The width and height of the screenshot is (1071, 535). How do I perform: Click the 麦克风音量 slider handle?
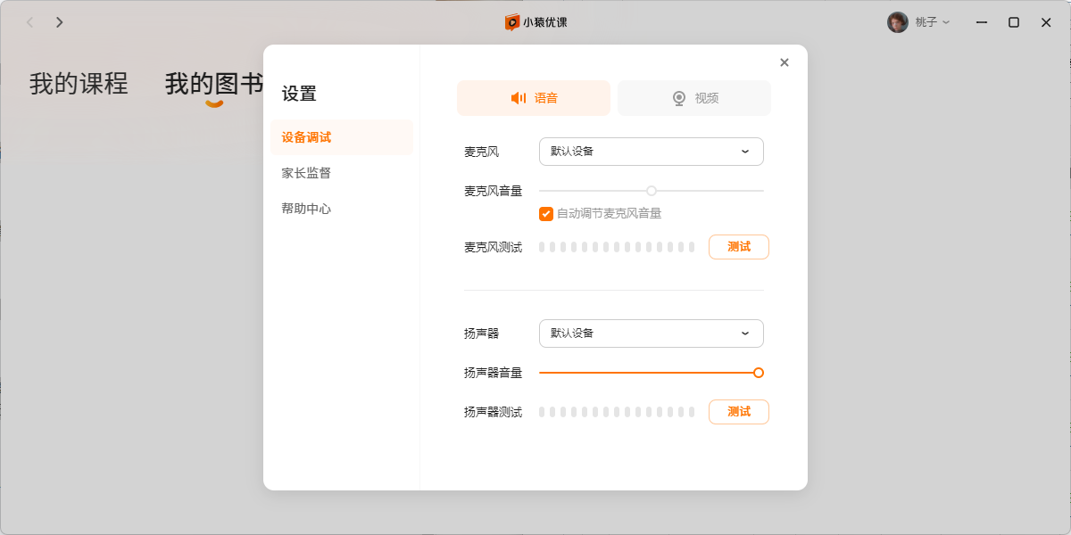pyautogui.click(x=652, y=191)
